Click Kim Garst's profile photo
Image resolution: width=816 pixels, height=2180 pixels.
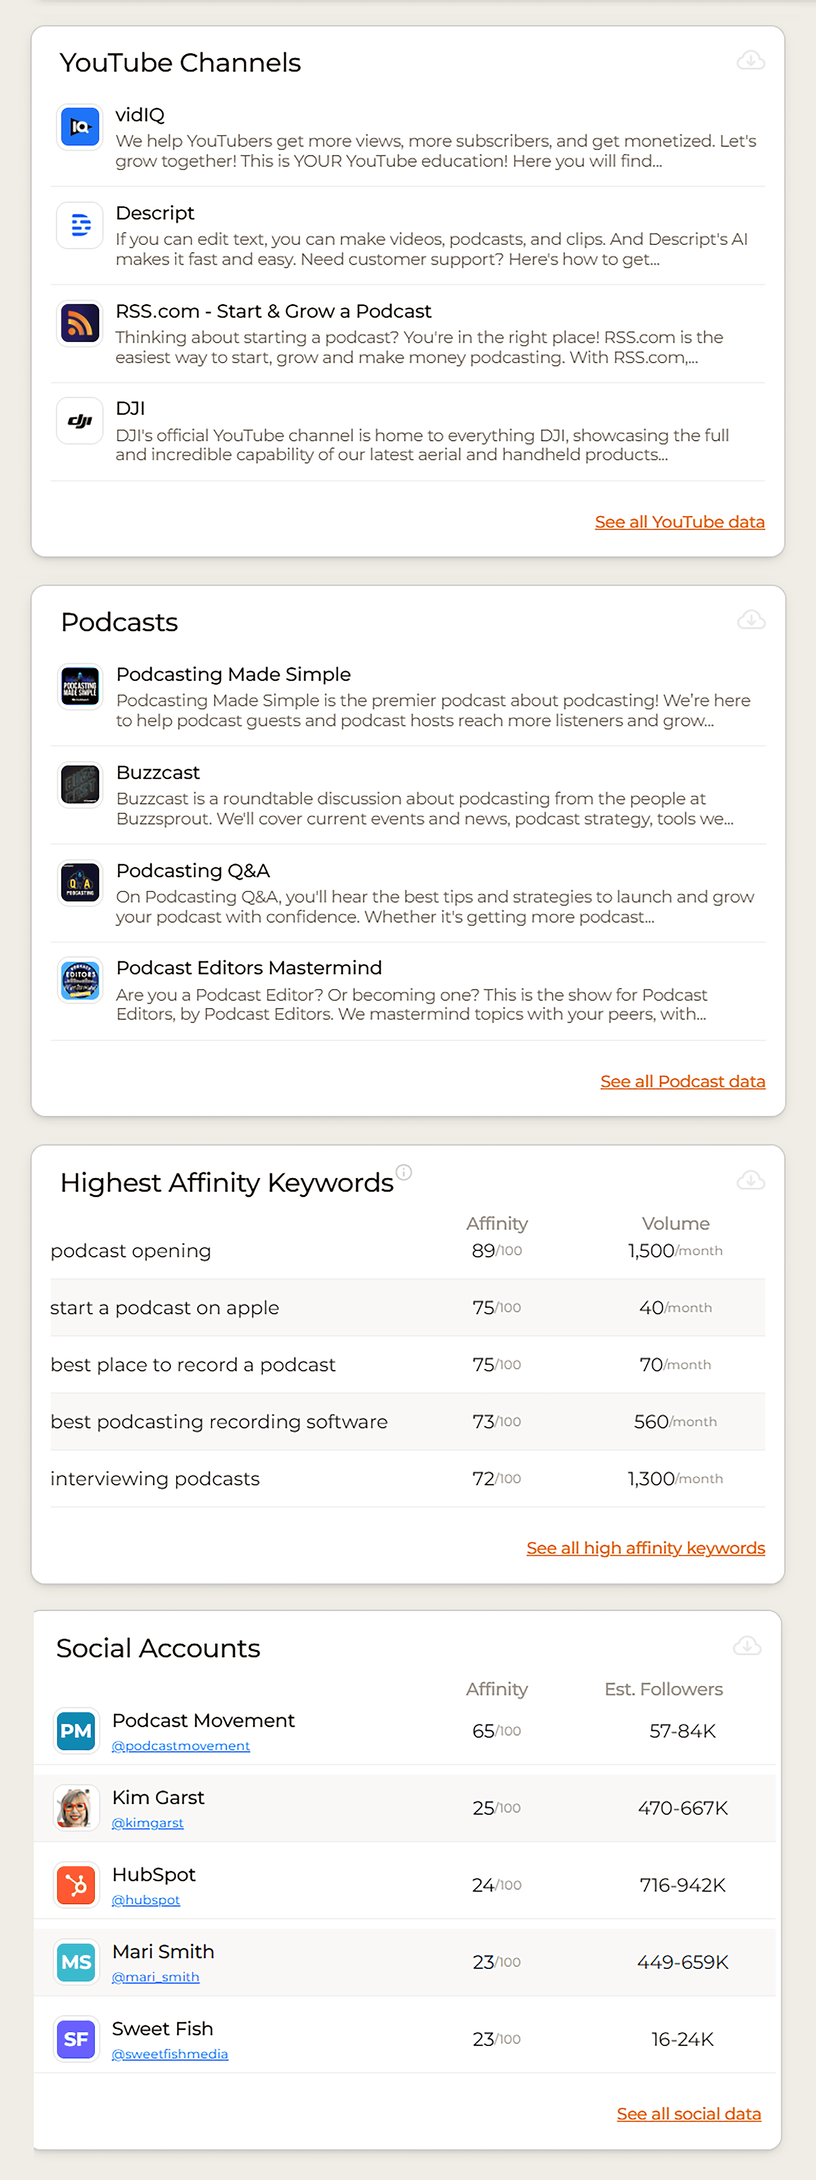(x=76, y=1809)
